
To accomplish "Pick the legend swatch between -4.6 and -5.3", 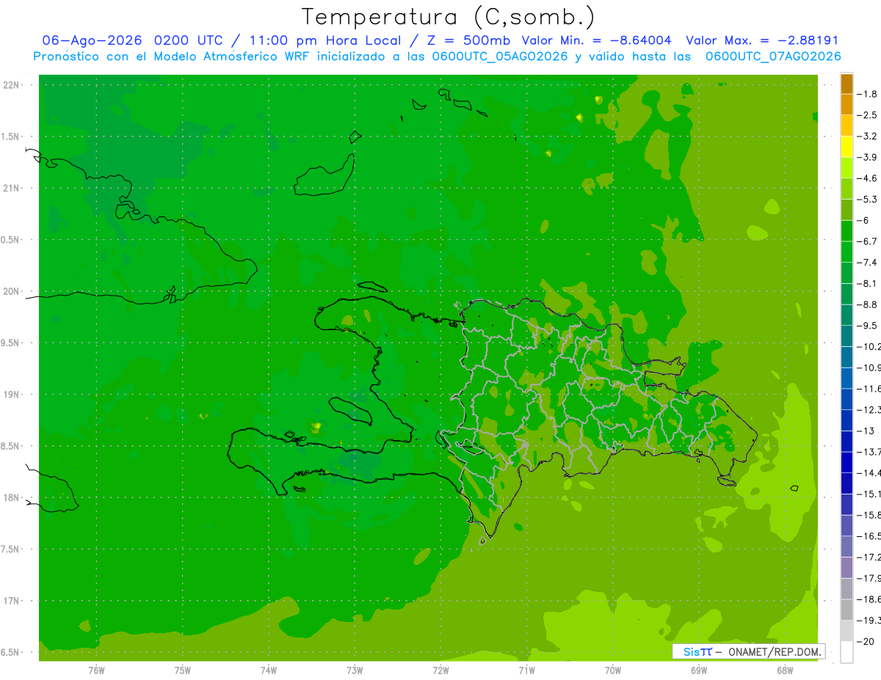I will pyautogui.click(x=846, y=189).
